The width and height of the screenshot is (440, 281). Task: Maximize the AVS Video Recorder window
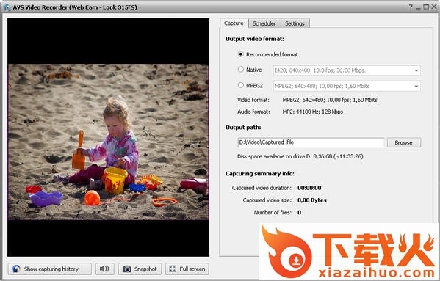tap(426, 7)
